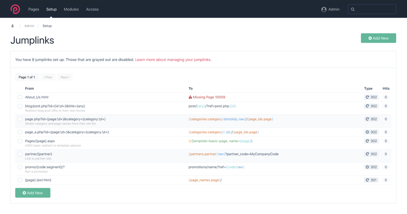Click the search magnifier icon

tap(353, 9)
